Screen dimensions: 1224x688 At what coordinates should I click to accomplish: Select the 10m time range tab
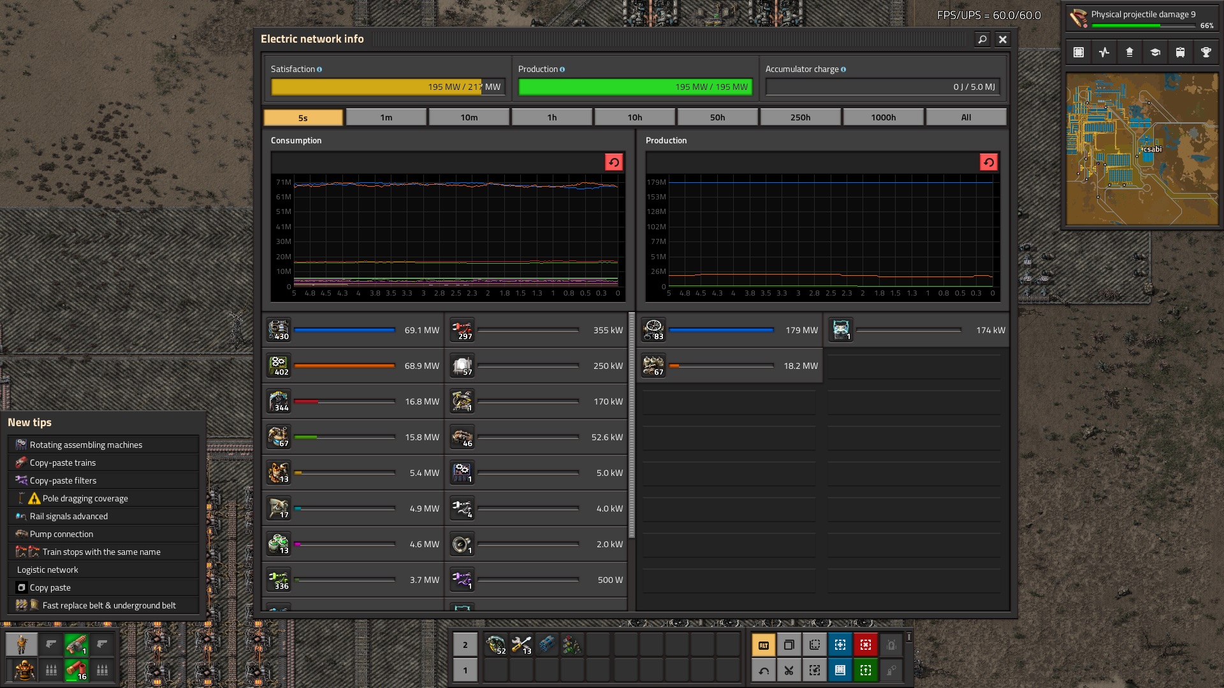(x=469, y=117)
